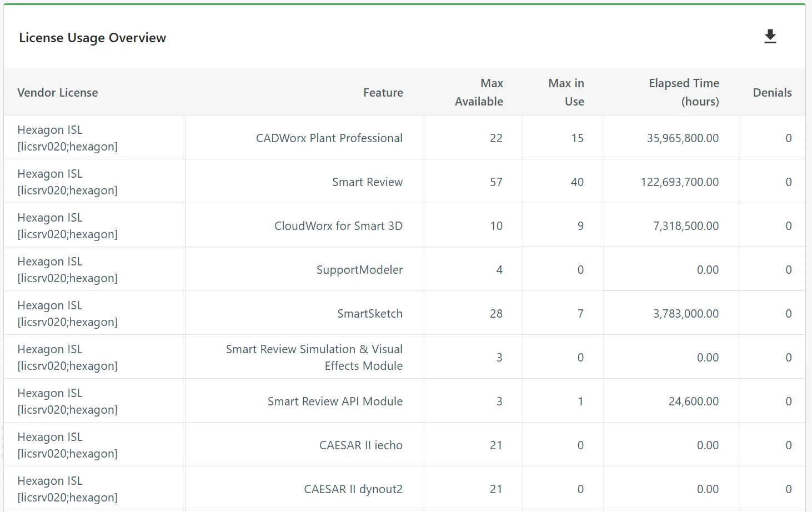Click the Vendor License column header

click(58, 93)
